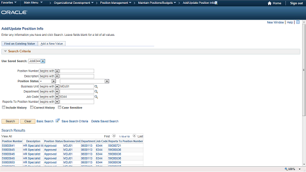Open Job Code operator dropdown
The width and height of the screenshot is (306, 172).
point(57,97)
